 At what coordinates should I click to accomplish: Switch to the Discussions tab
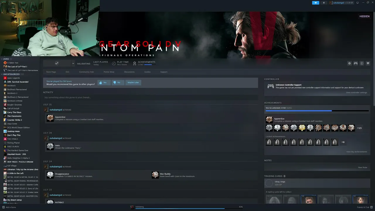click(129, 72)
